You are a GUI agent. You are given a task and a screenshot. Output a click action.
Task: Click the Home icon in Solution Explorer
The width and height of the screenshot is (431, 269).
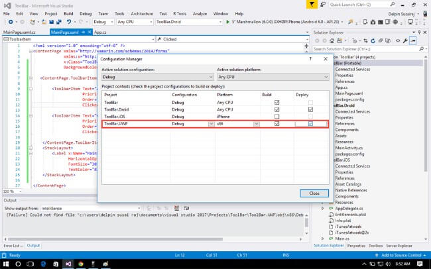click(x=332, y=40)
